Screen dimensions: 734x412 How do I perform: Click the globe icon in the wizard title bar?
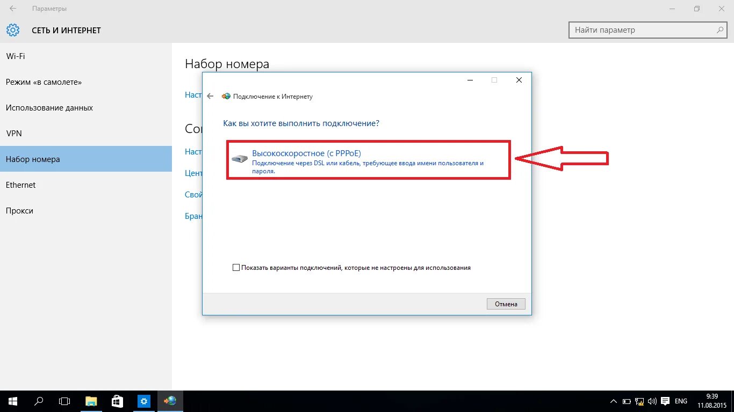226,97
